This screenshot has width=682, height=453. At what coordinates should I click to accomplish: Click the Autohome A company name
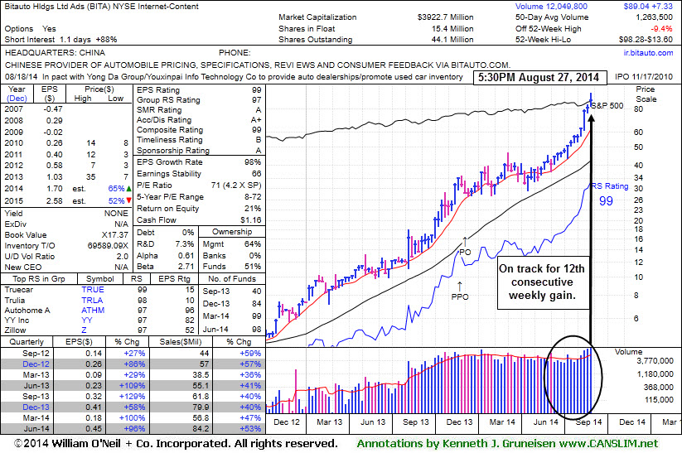click(x=27, y=311)
